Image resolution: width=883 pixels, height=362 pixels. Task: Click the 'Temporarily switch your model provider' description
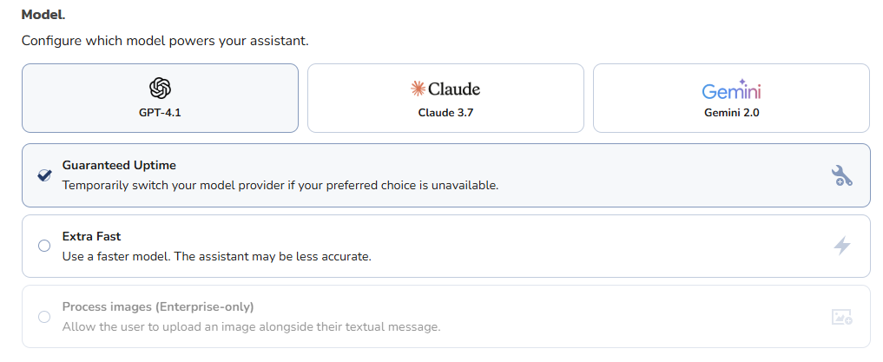(280, 186)
